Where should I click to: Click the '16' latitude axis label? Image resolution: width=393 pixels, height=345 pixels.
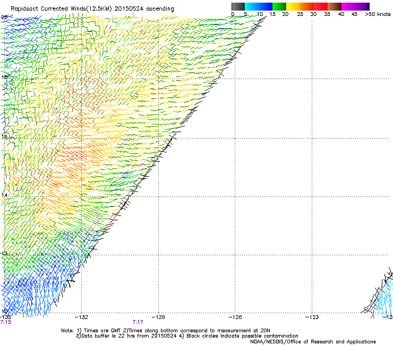[4, 137]
